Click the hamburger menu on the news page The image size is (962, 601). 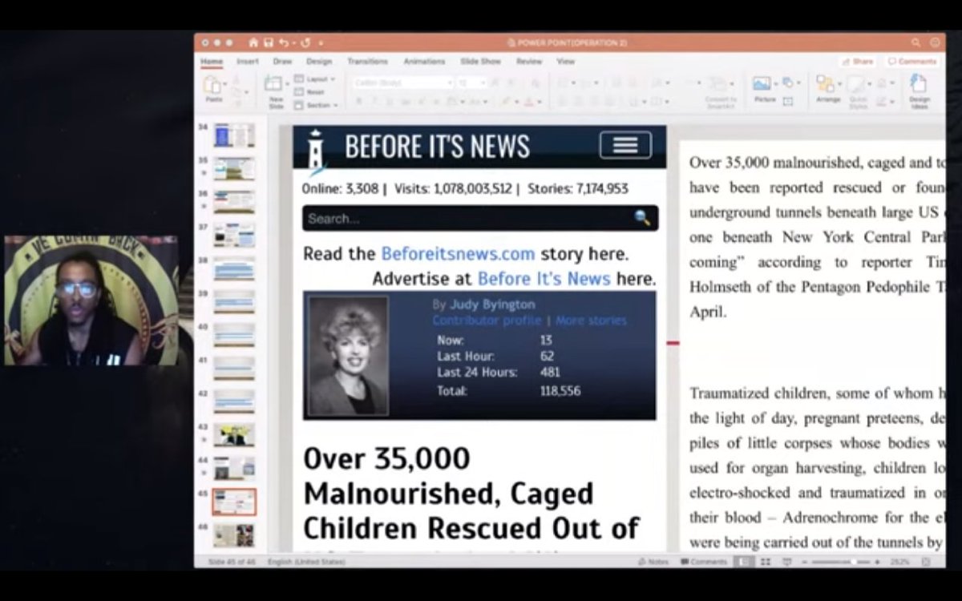(x=625, y=145)
